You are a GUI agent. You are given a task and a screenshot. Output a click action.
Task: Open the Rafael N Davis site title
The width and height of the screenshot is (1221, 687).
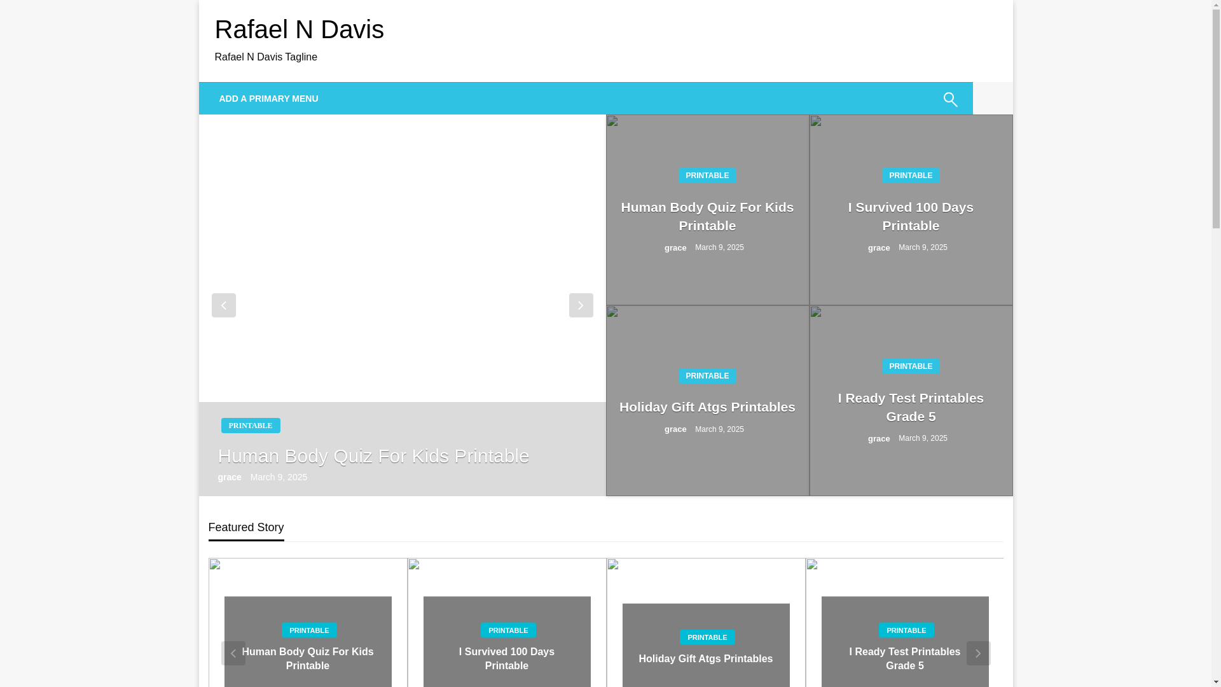coord(299,29)
